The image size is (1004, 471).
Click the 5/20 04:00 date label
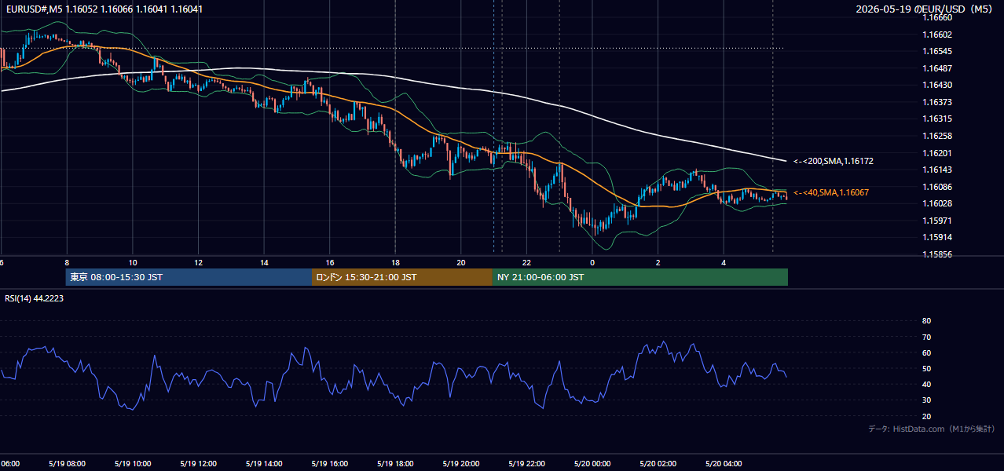coord(724,464)
